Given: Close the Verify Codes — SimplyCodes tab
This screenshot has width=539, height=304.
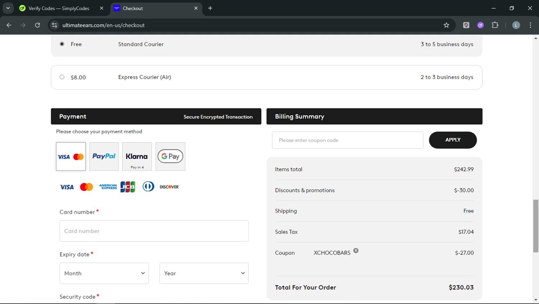Looking at the screenshot, I should pyautogui.click(x=102, y=8).
